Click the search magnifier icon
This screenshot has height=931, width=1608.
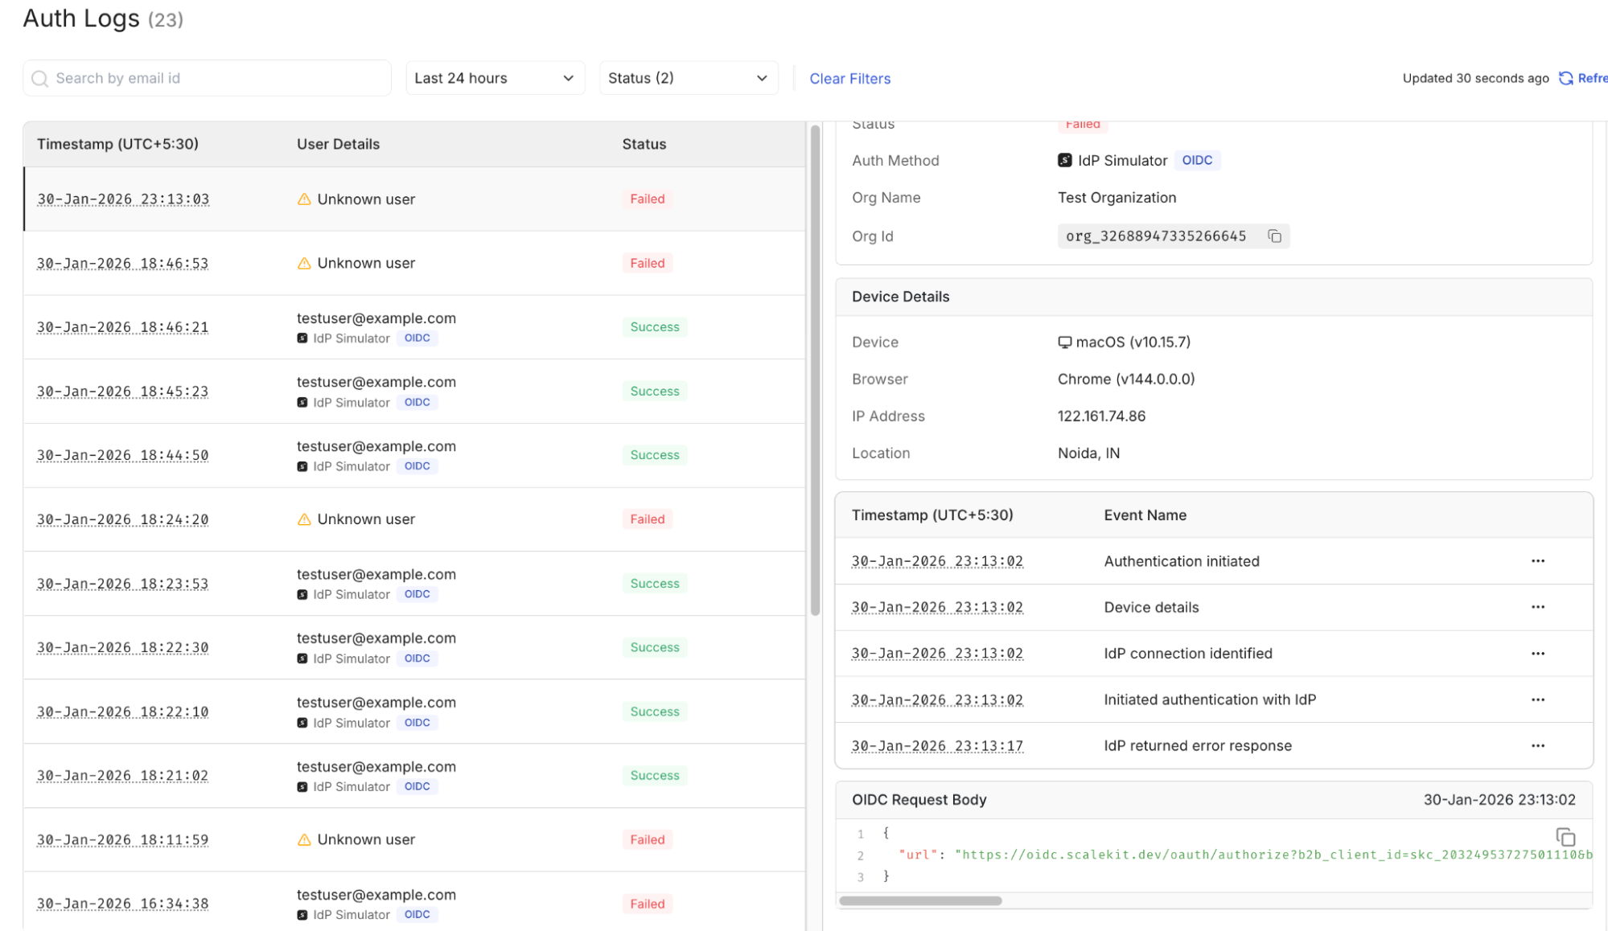tap(39, 79)
